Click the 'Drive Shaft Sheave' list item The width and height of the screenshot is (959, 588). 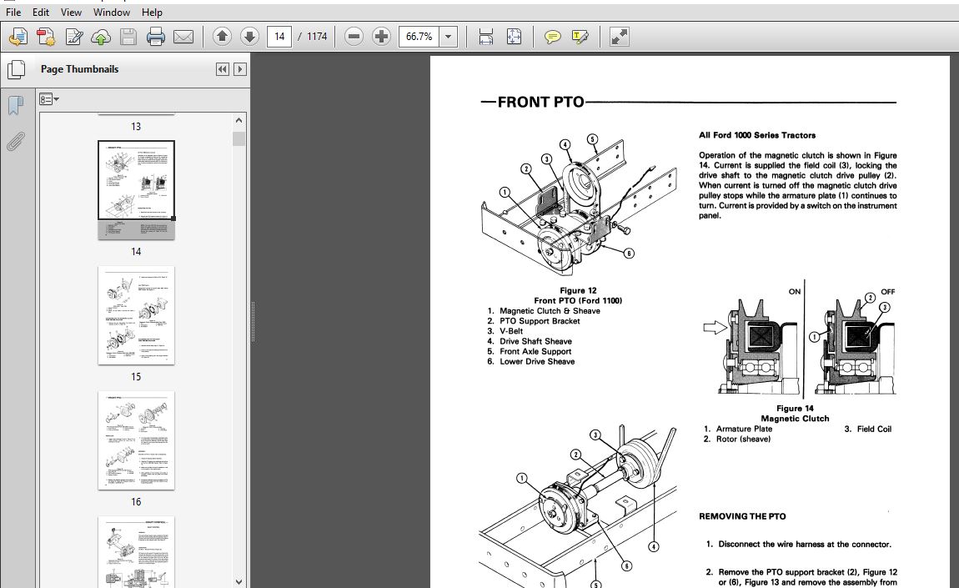535,341
